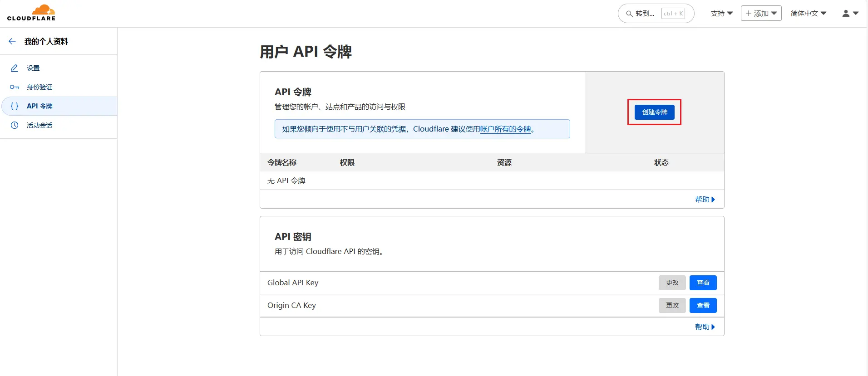Click the magnifier icon in 转到 search
This screenshot has width=868, height=376.
tap(629, 14)
